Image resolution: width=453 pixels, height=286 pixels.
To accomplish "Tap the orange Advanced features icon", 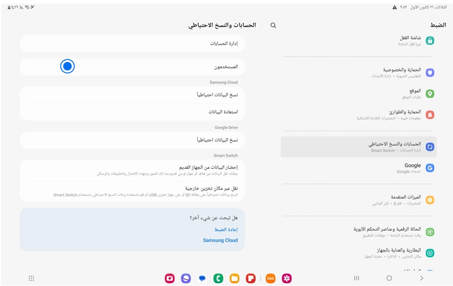I will click(430, 200).
